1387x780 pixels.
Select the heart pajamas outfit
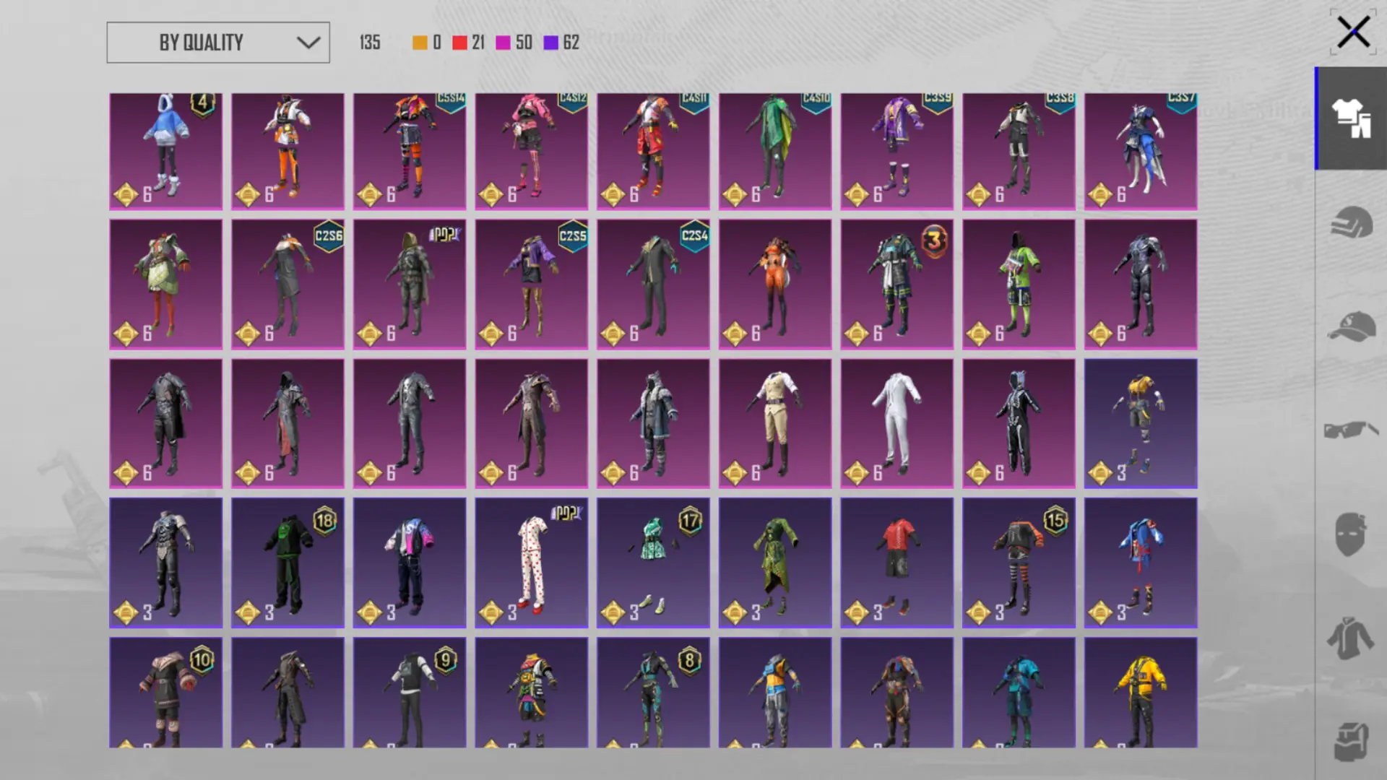531,562
